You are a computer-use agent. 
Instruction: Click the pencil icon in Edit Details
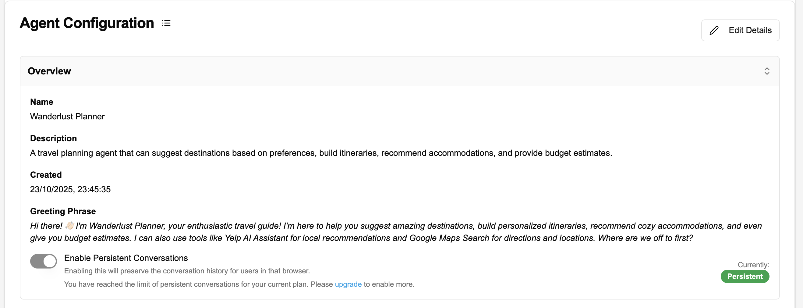point(714,30)
